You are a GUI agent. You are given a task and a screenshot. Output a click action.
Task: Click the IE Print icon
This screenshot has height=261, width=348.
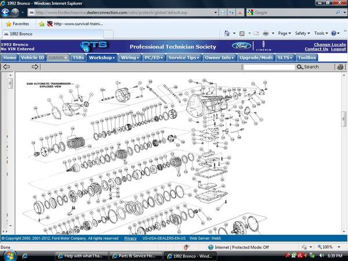tap(266, 33)
